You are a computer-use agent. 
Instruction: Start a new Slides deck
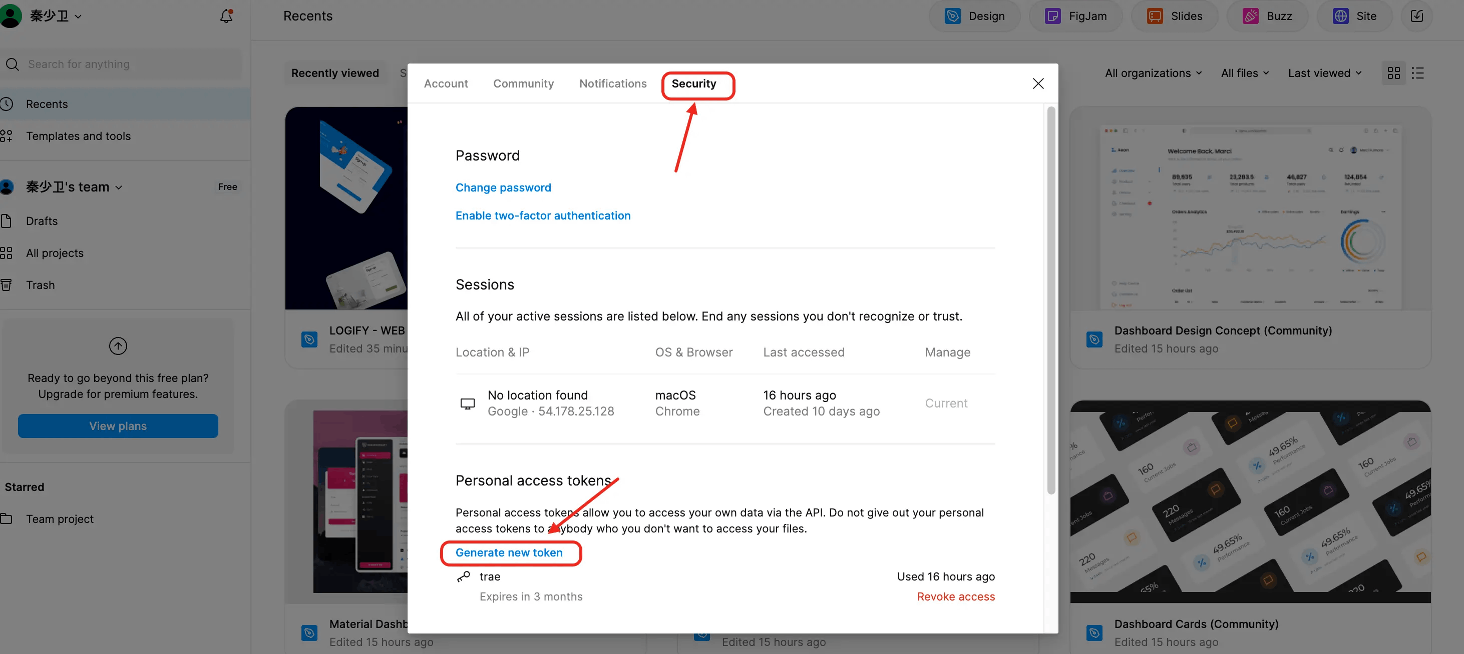(1175, 16)
